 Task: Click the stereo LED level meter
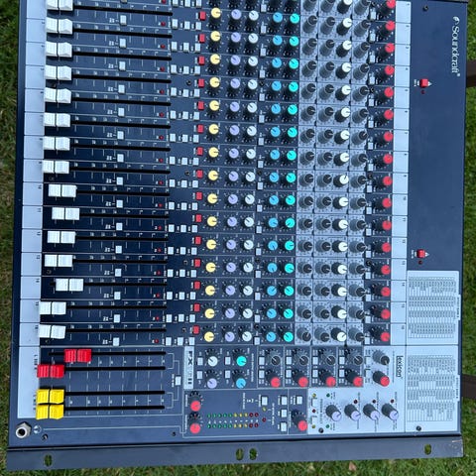tap(233, 420)
